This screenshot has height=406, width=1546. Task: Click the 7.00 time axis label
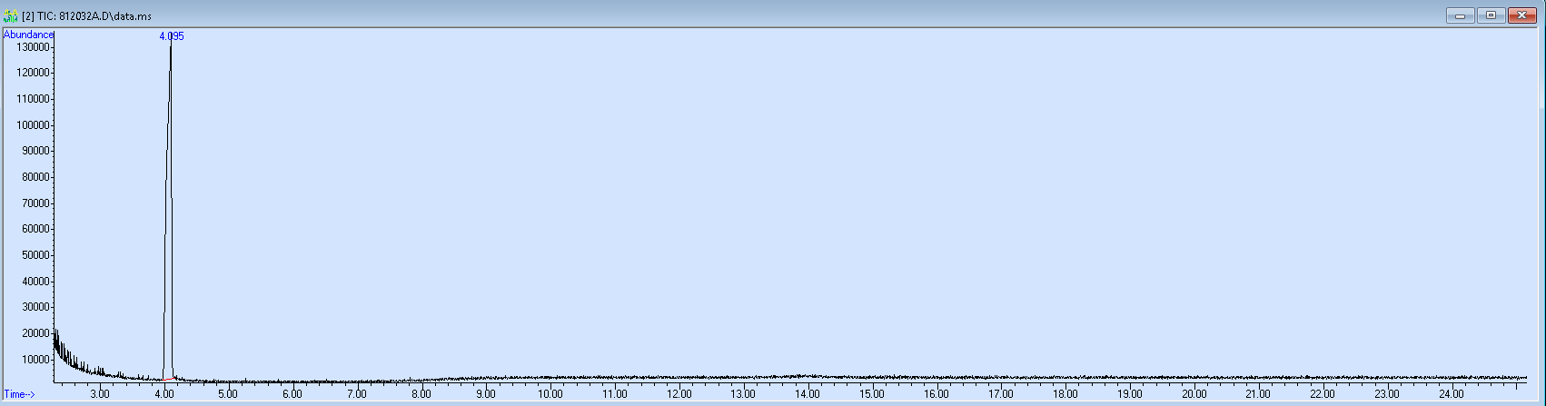pyautogui.click(x=357, y=394)
